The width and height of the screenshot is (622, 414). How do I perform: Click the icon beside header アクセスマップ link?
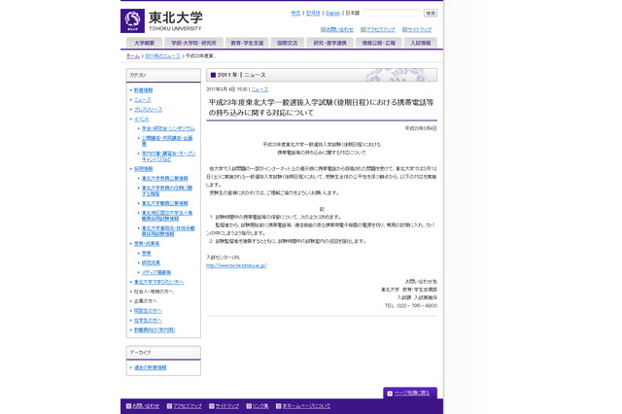click(363, 29)
